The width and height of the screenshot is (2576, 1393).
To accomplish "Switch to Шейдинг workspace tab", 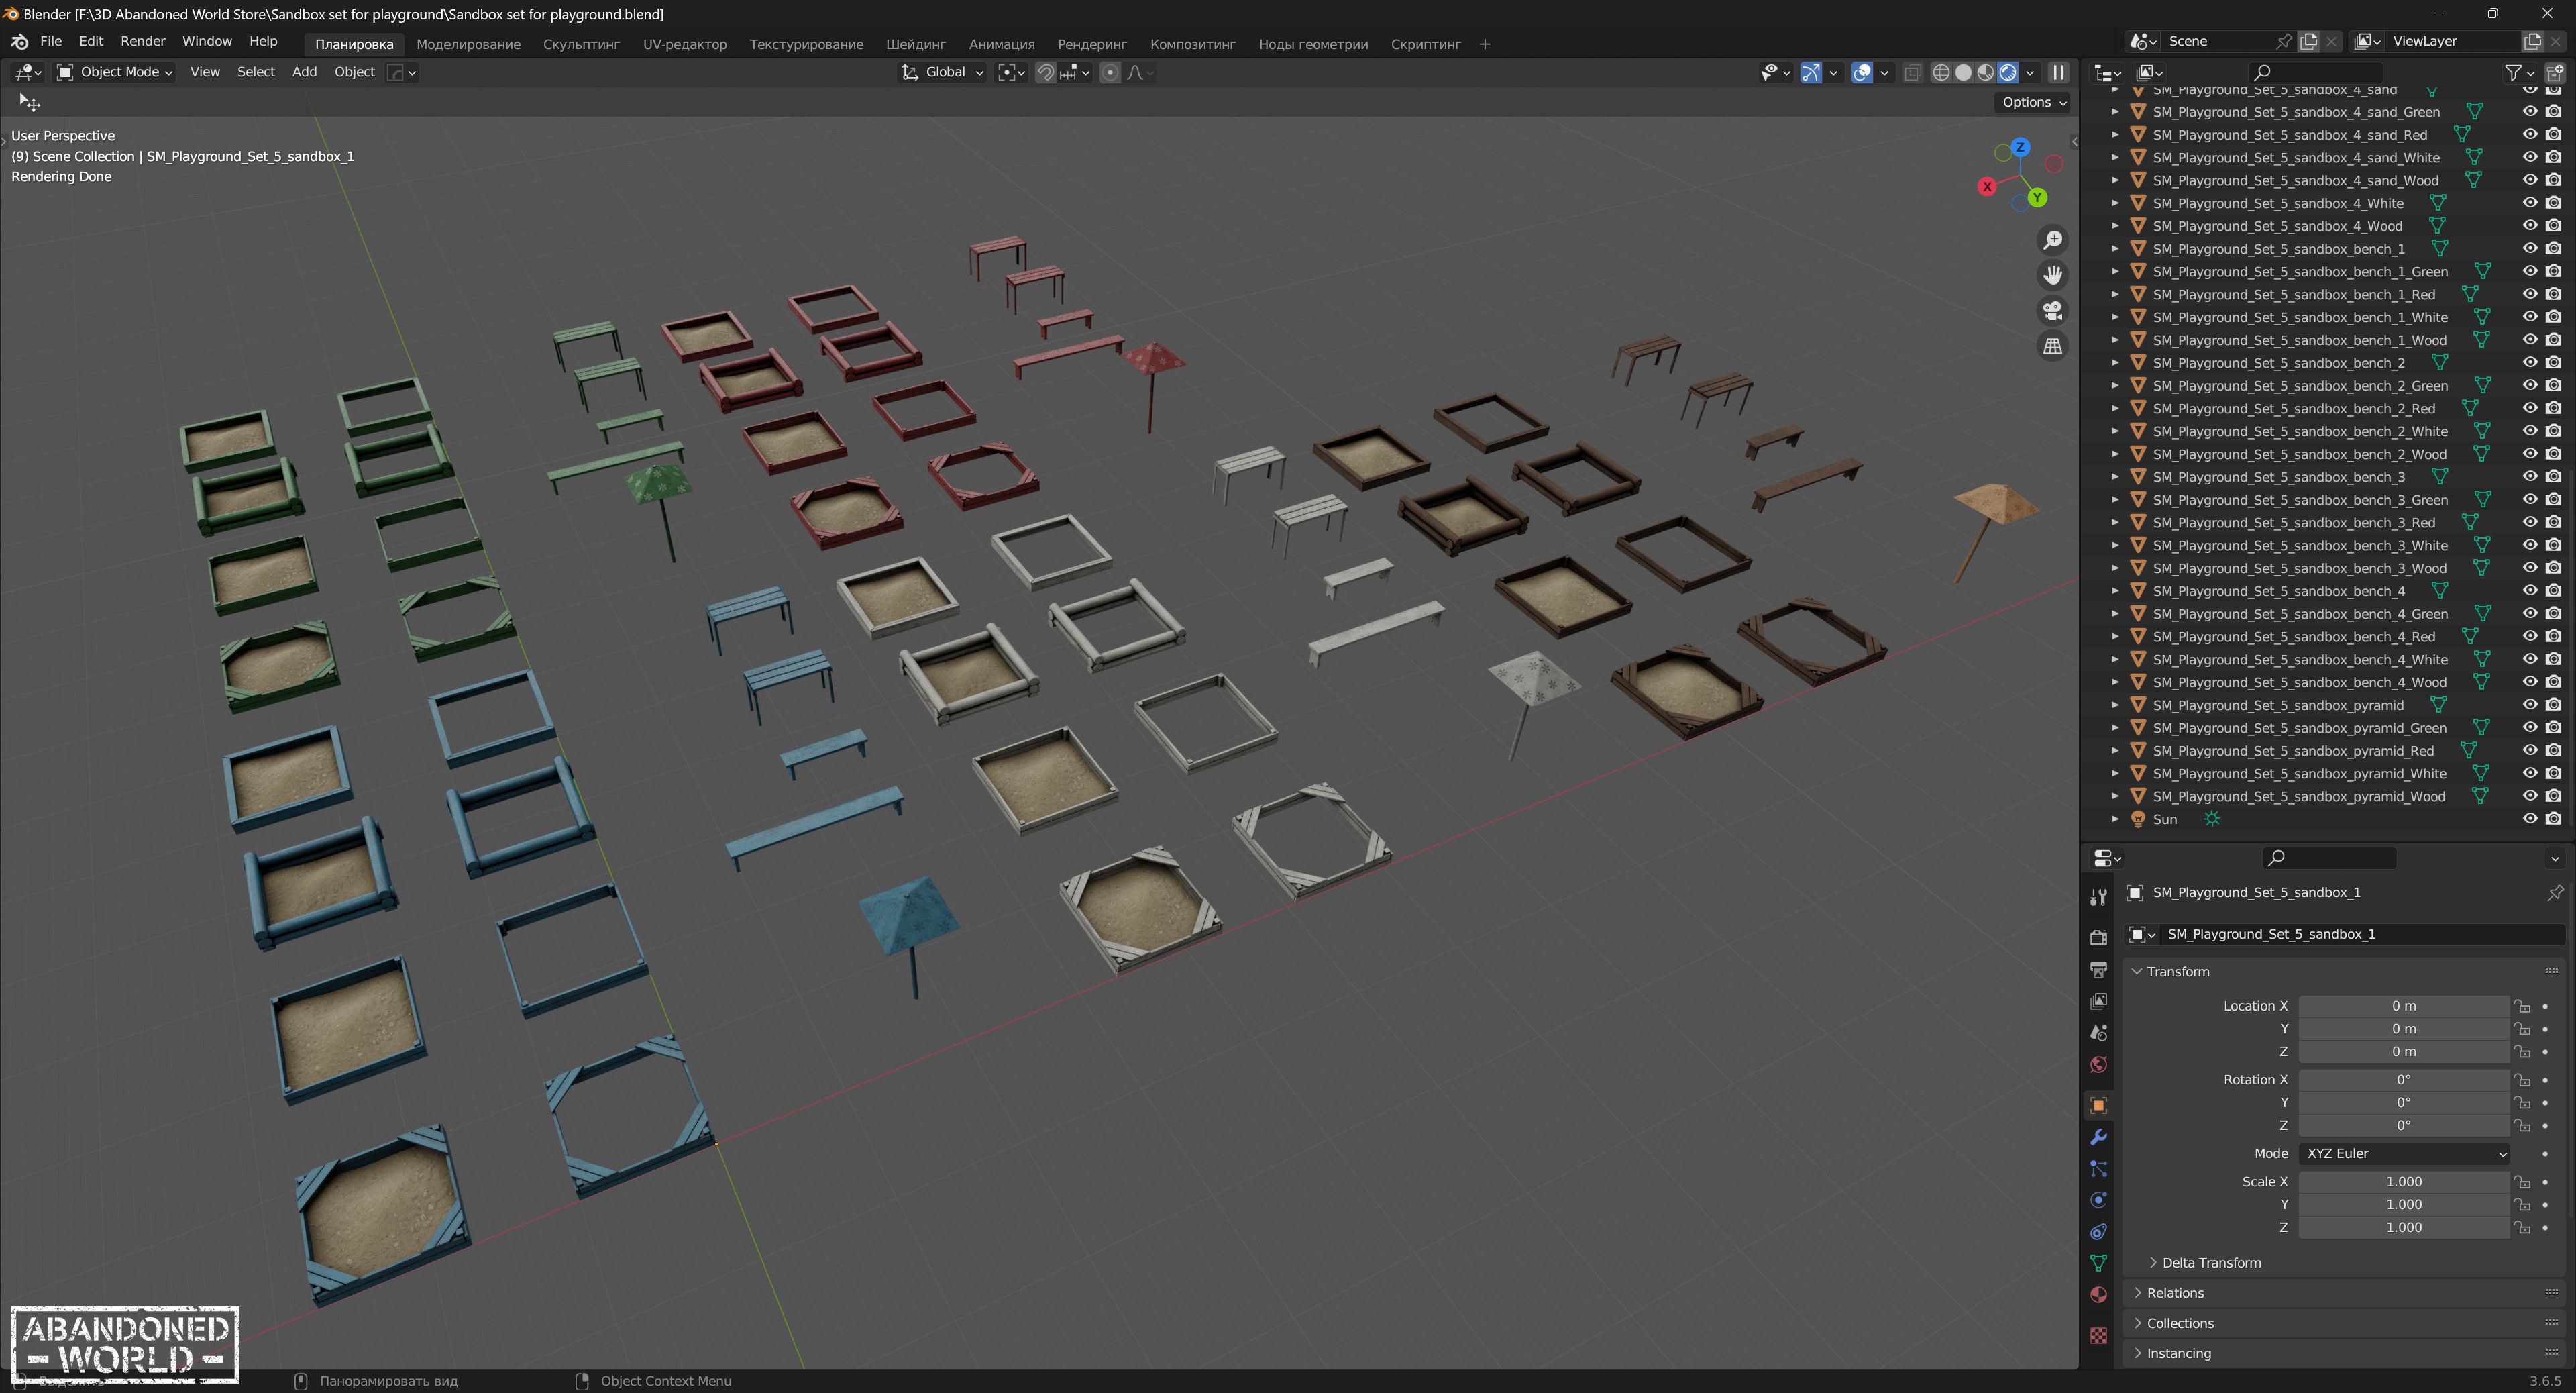I will pos(915,44).
